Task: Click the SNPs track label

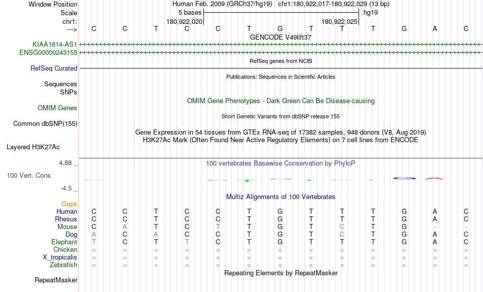Action: coord(69,92)
